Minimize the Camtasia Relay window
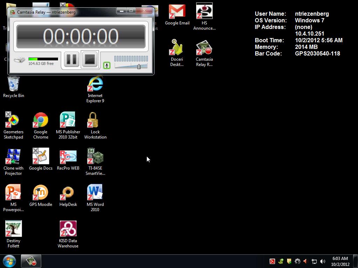The width and height of the screenshot is (358, 268). (x=121, y=11)
